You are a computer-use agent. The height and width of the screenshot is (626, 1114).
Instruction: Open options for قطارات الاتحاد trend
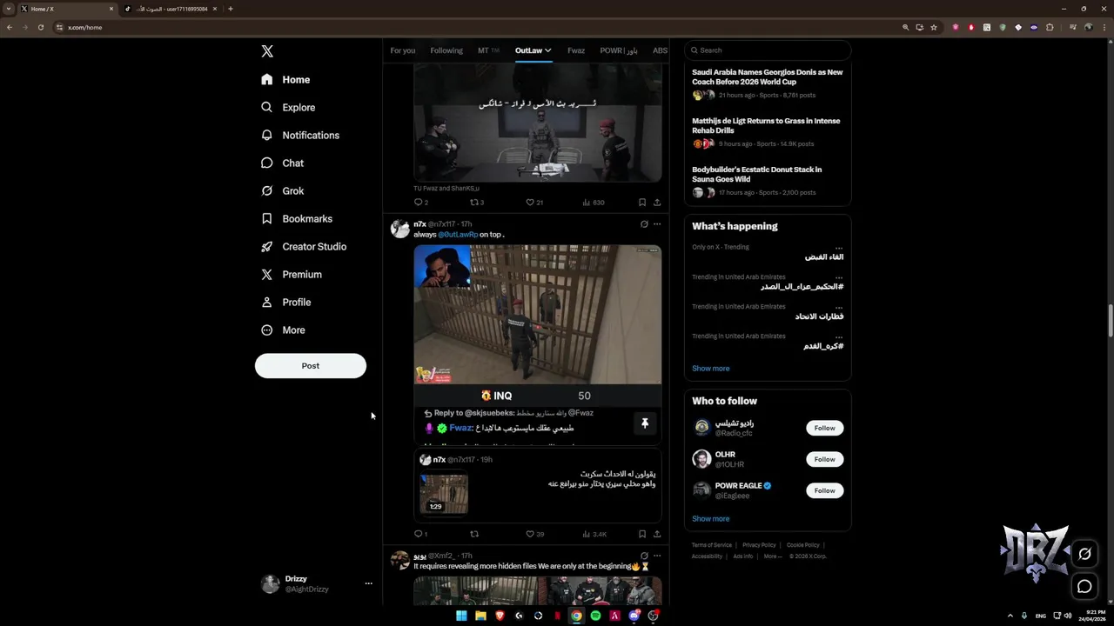tap(839, 307)
